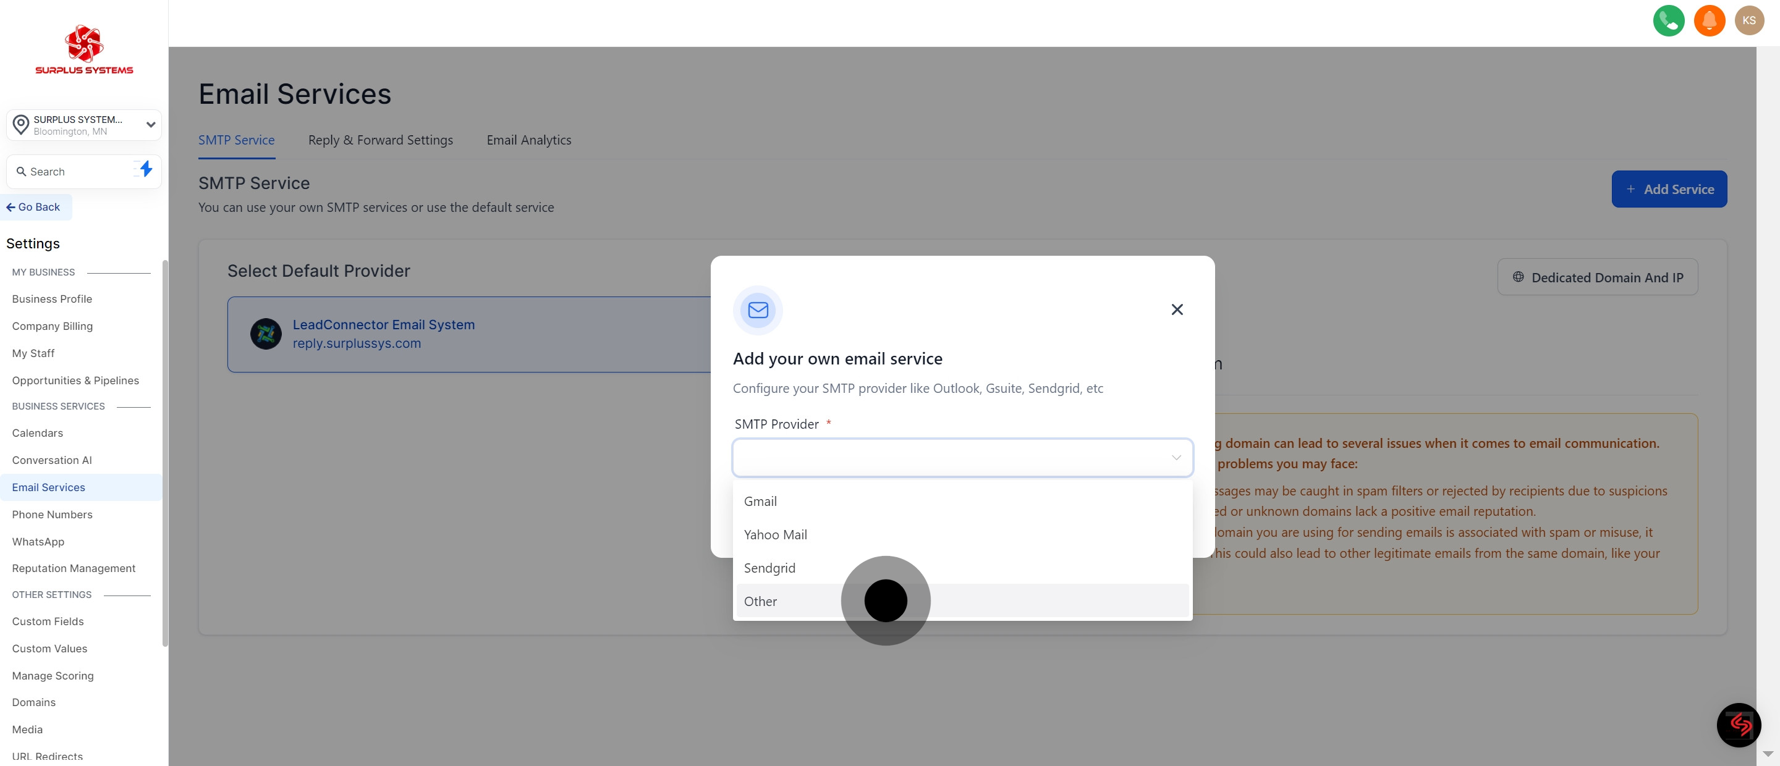Close the add email service dialog

1177,309
